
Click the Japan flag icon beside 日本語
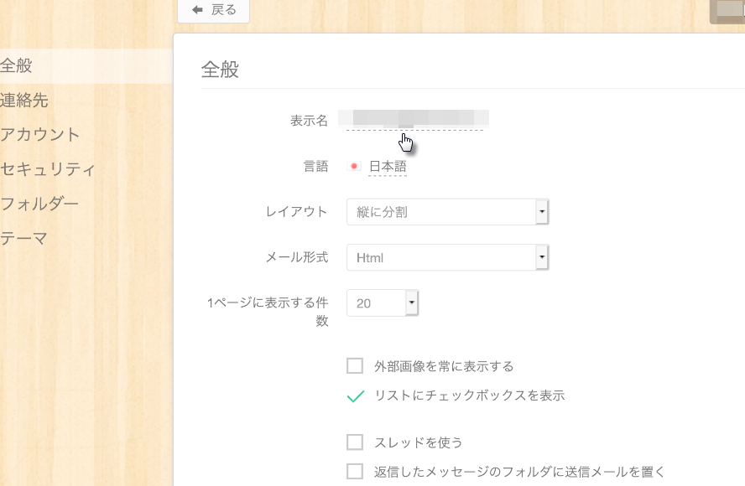tap(354, 166)
